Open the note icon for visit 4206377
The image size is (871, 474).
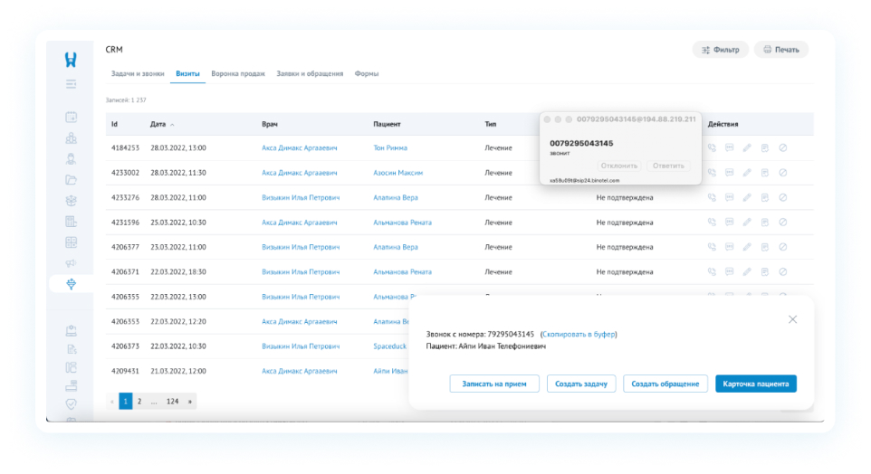point(765,247)
